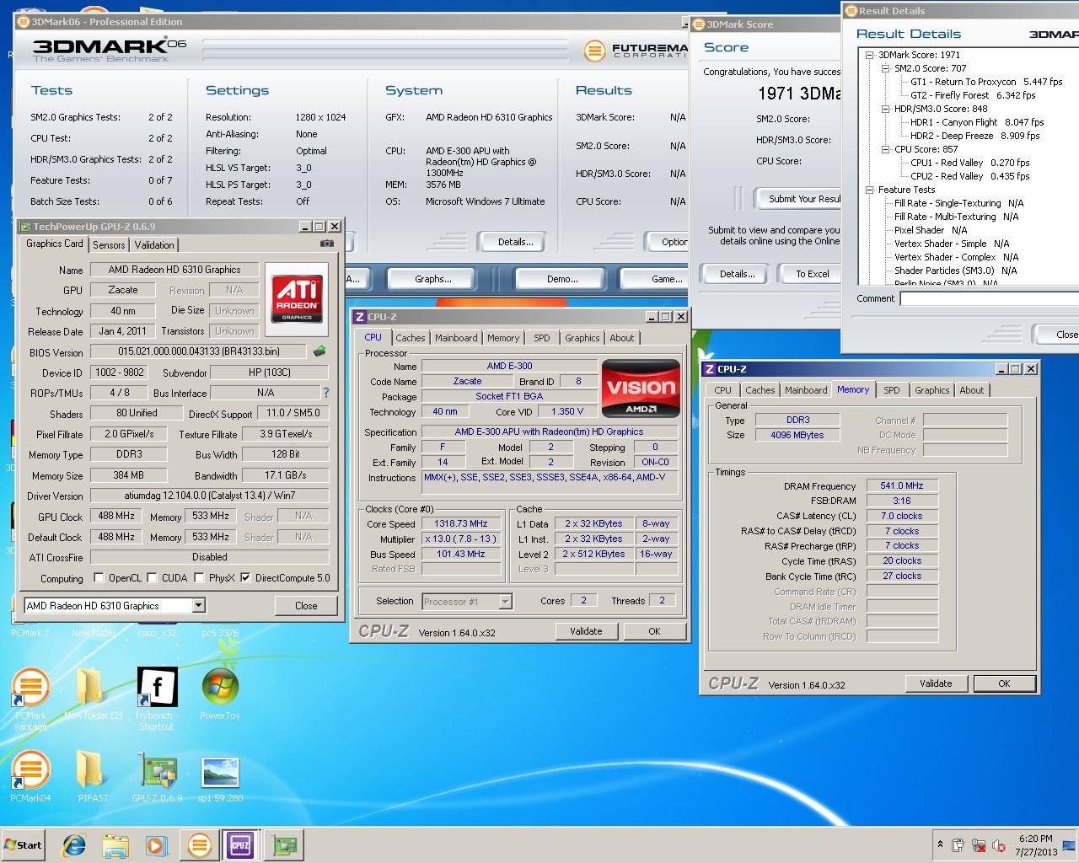Open Windows Explorer from taskbar
Screen dimensions: 1079x863
pyautogui.click(x=115, y=845)
